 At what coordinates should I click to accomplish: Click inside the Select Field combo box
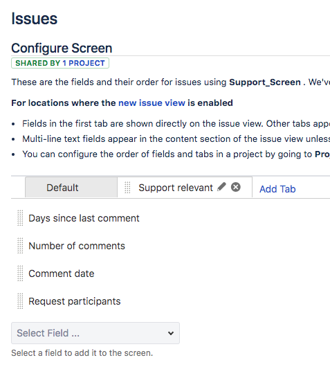95,333
